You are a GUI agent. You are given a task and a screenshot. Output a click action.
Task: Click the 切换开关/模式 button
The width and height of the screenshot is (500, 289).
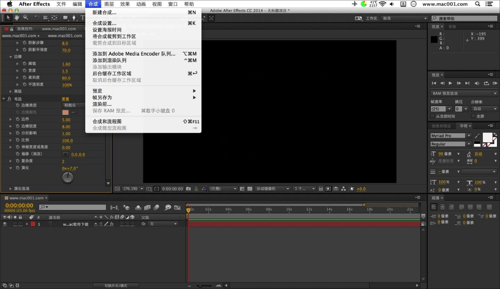[x=116, y=286]
